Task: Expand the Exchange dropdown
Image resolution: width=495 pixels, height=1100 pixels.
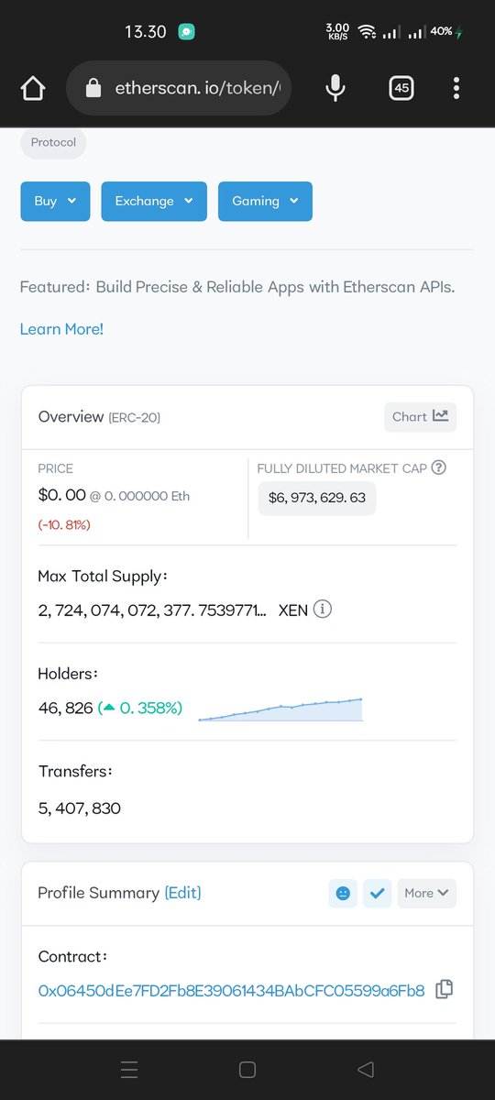Action: point(154,201)
